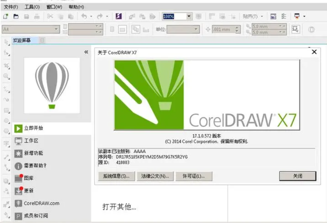The image size is (327, 223).
Task: Expand the A4 page size dropdown
Action: click(x=56, y=29)
